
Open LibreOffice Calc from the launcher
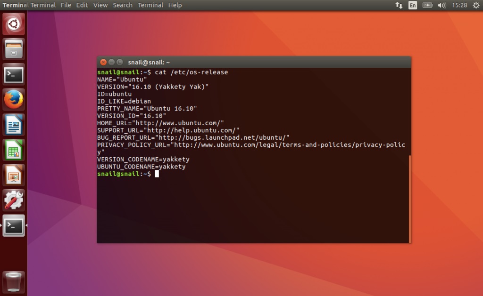[x=14, y=150]
